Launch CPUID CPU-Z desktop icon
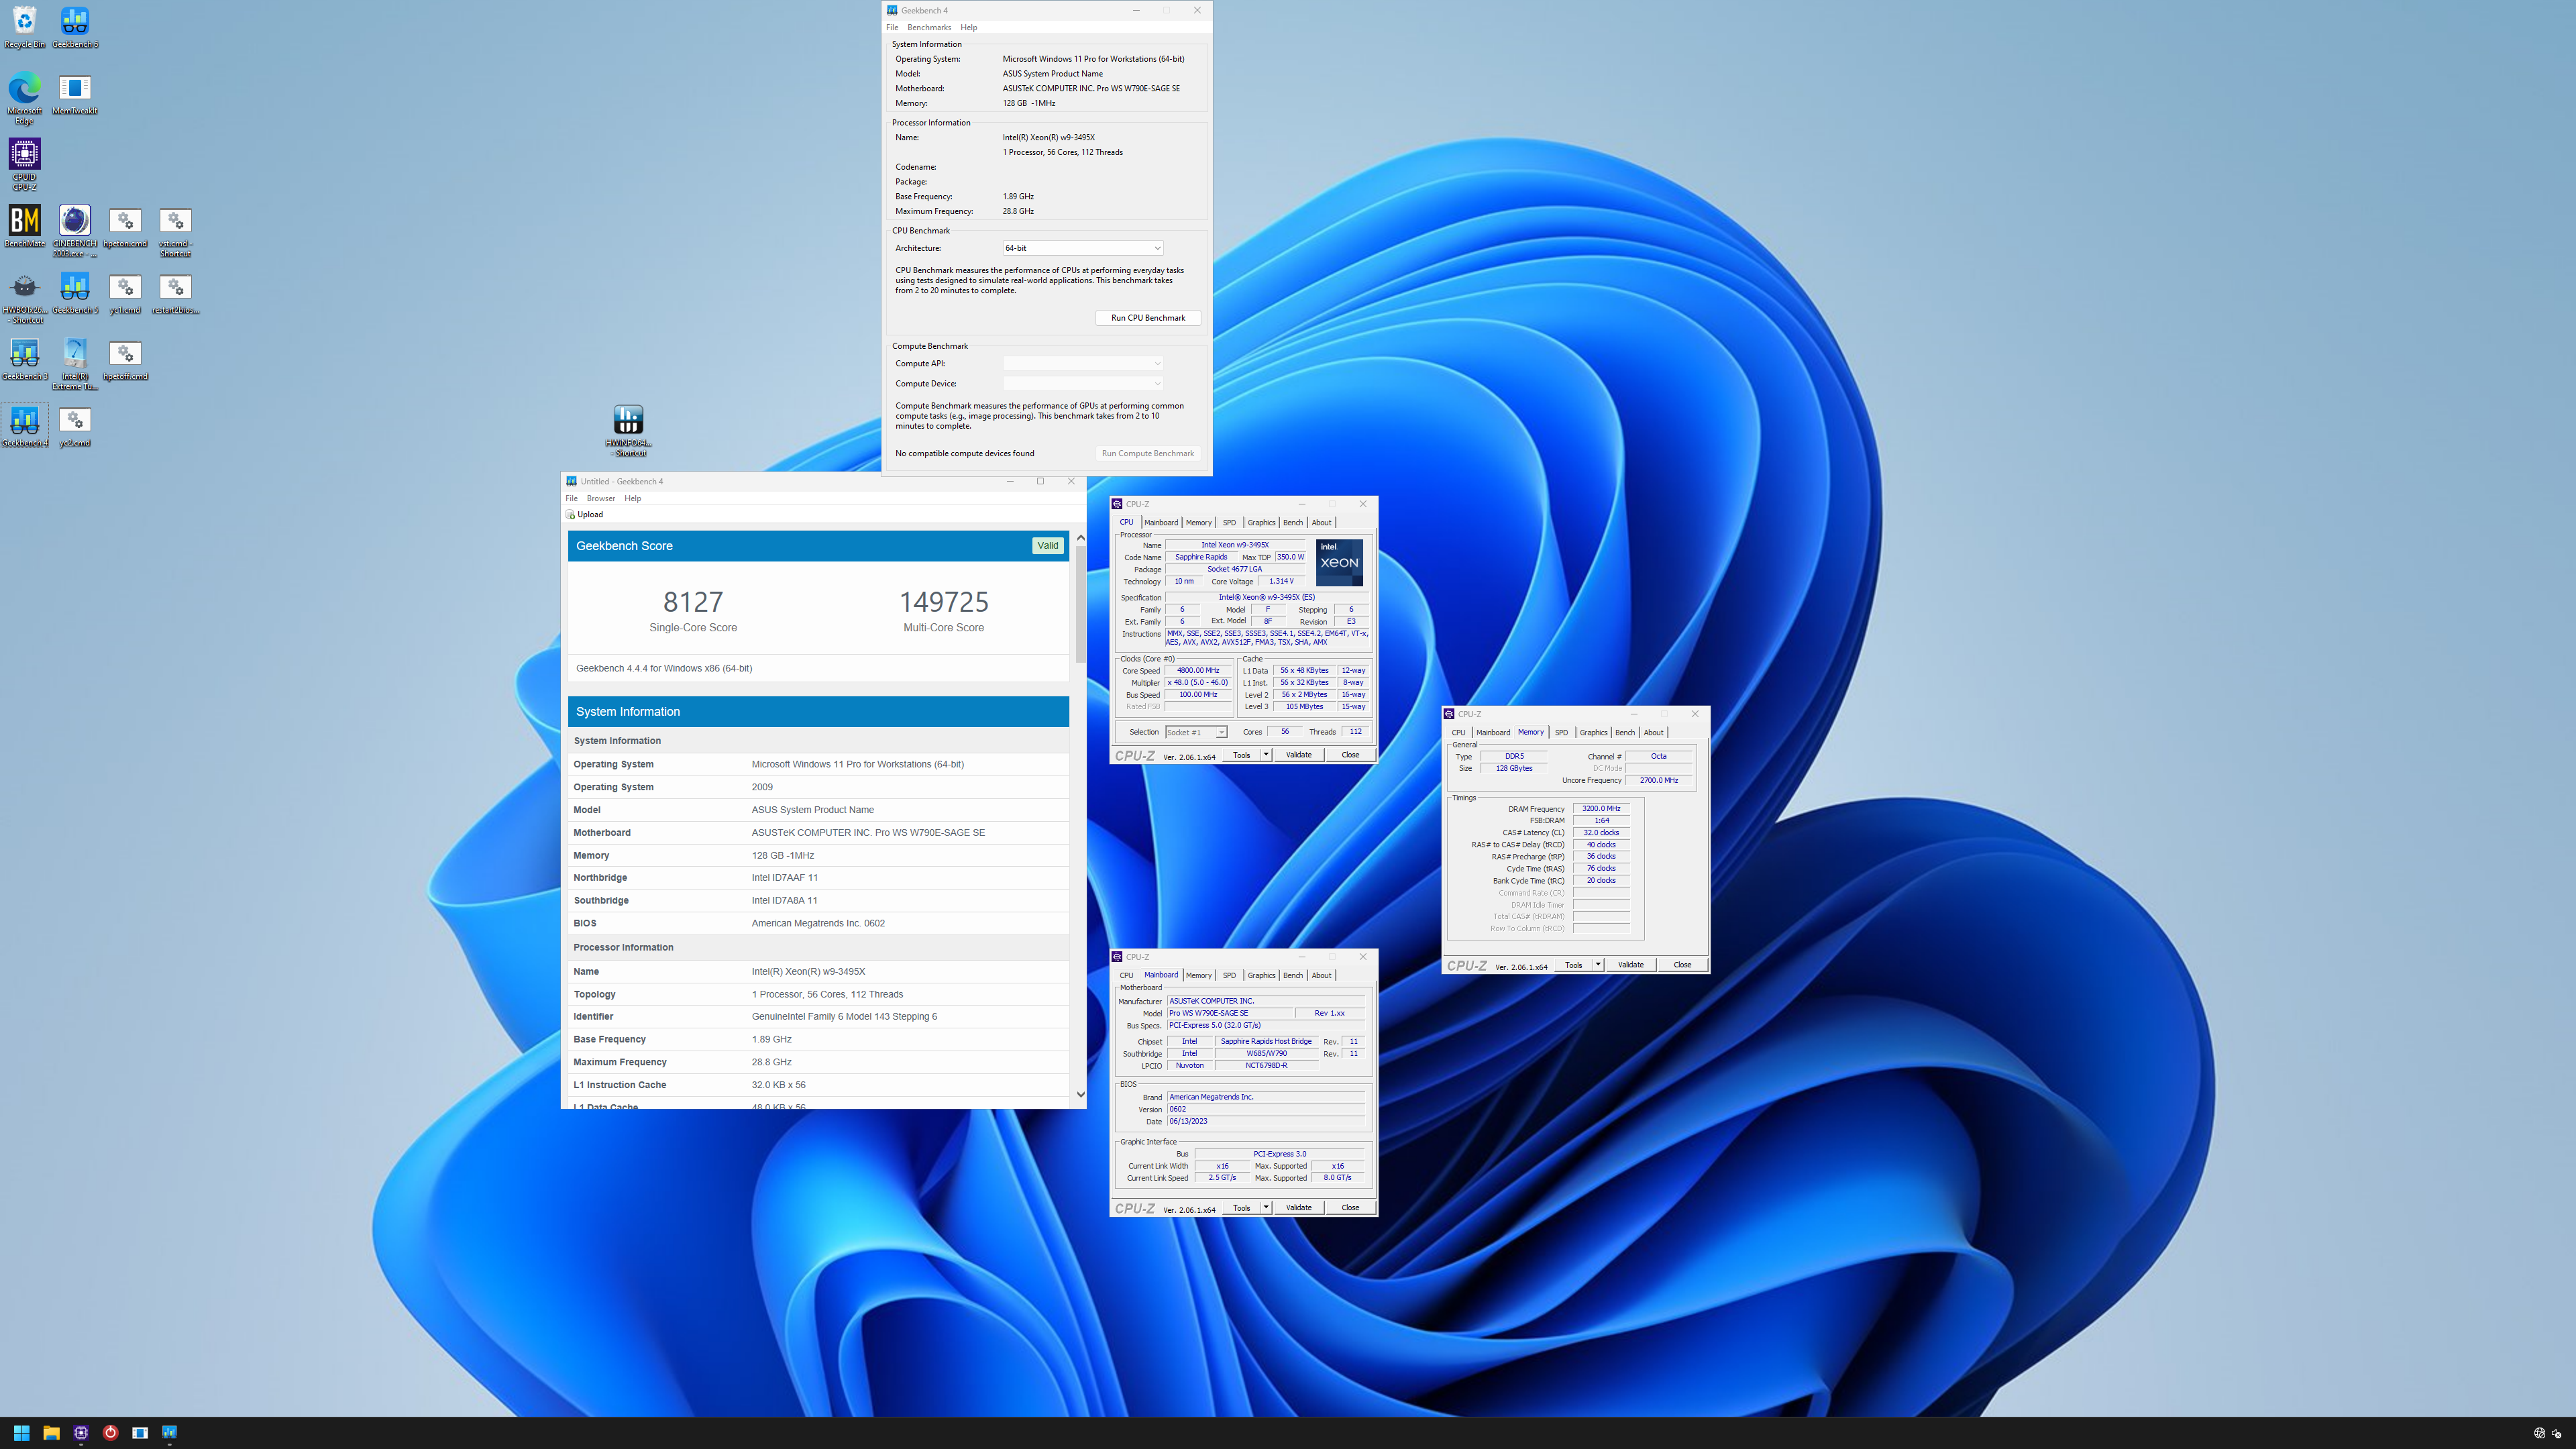The image size is (2576, 1449). point(24,164)
